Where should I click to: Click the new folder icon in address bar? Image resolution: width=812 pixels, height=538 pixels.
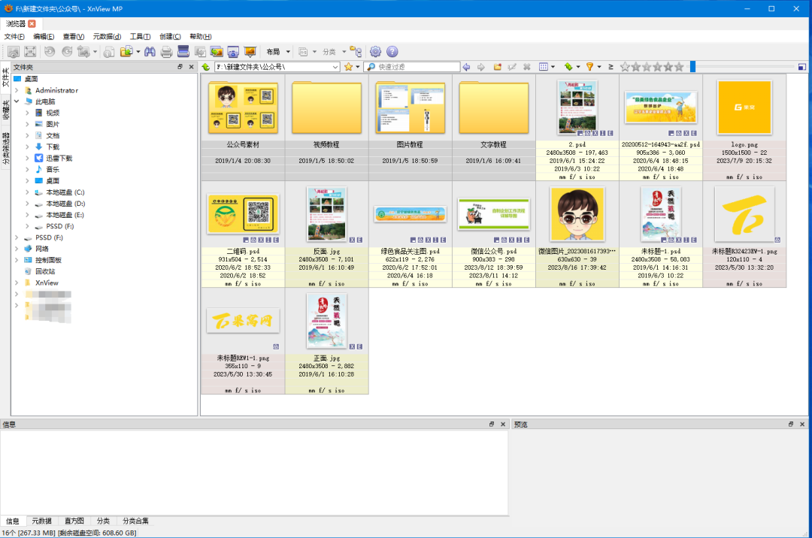point(497,67)
